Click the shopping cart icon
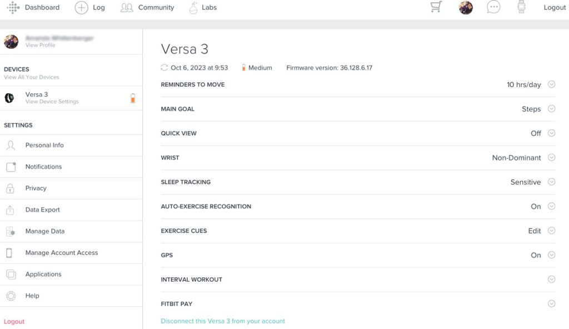569x329 pixels. point(436,7)
